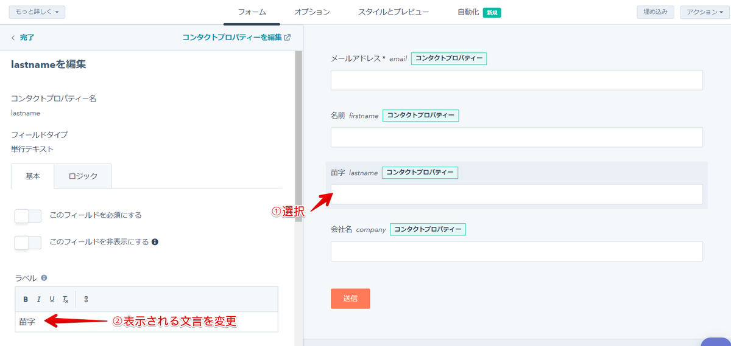Click the コンタクトプロパティー badge beside email
Screen dimensions: 731x346
449,58
